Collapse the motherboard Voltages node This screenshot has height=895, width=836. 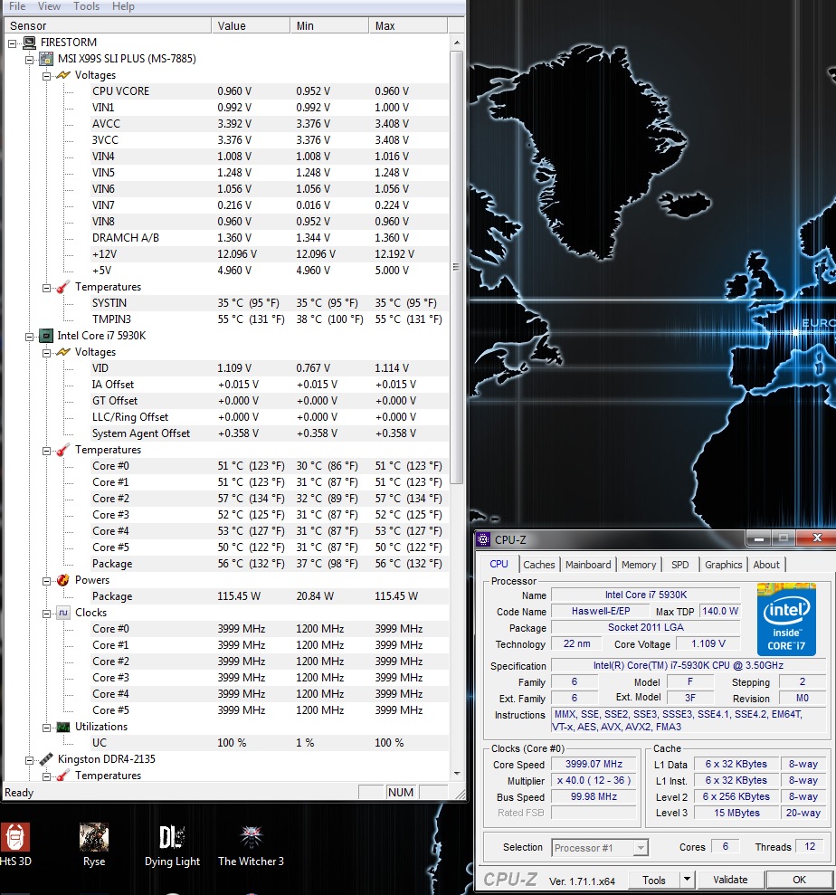(46, 76)
